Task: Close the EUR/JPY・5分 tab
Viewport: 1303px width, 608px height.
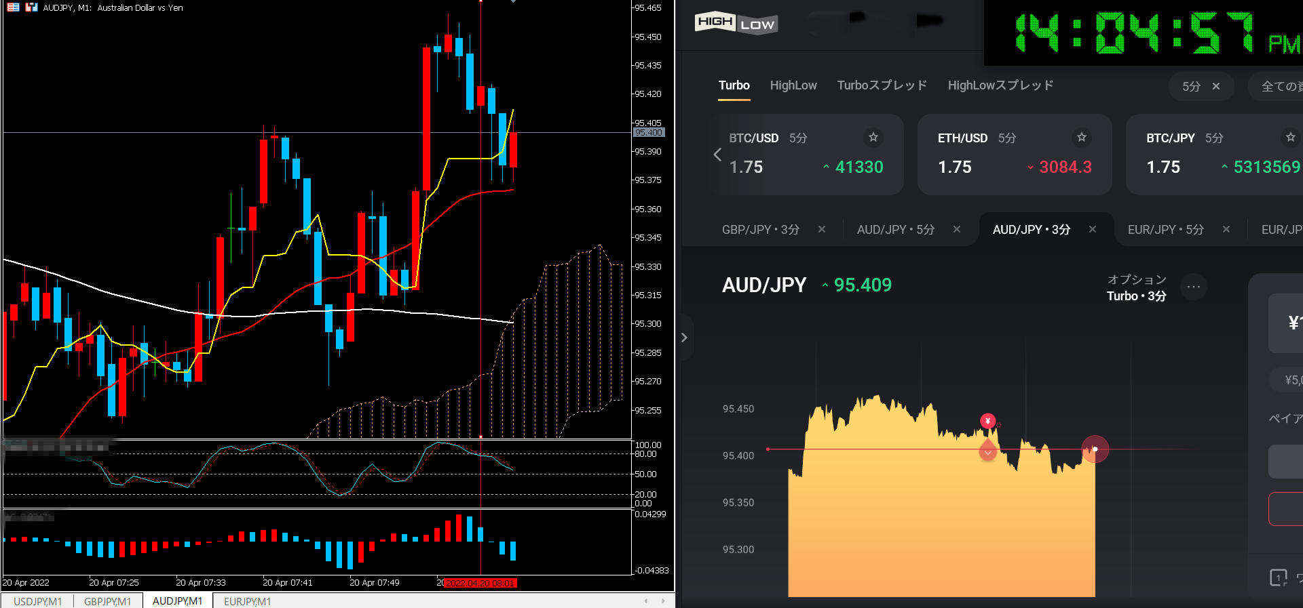Action: tap(1226, 230)
